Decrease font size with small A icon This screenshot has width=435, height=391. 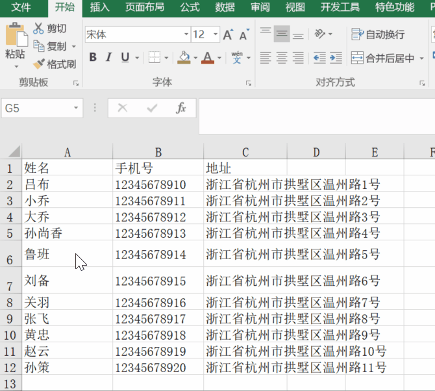click(x=244, y=34)
